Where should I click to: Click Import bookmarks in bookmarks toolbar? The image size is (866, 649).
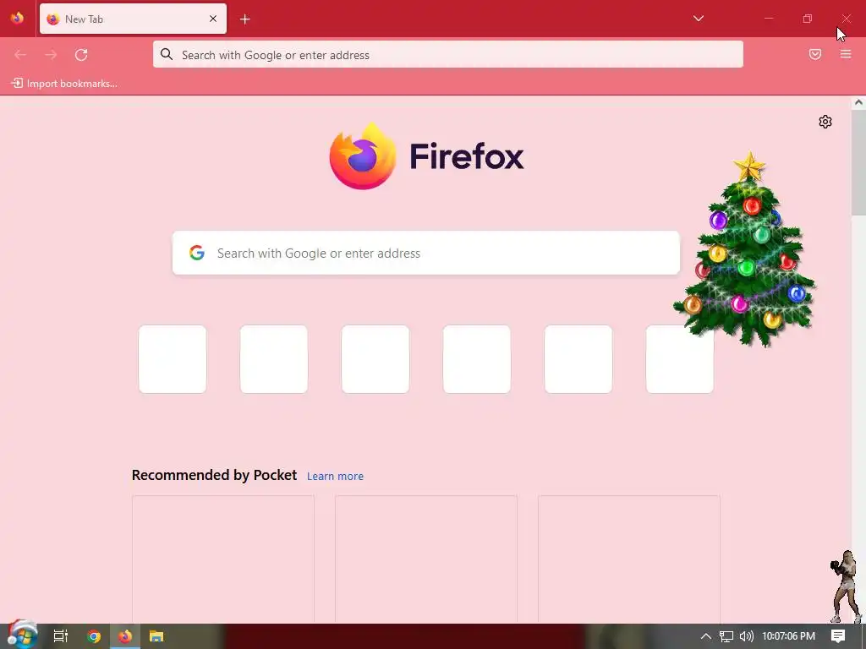click(x=64, y=84)
